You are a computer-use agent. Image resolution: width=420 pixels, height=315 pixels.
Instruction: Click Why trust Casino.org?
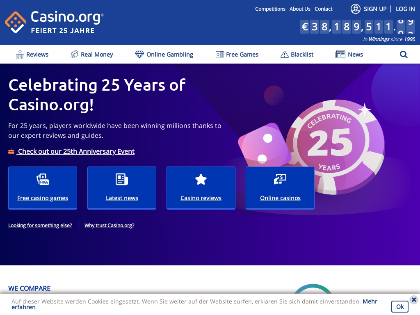tap(109, 225)
